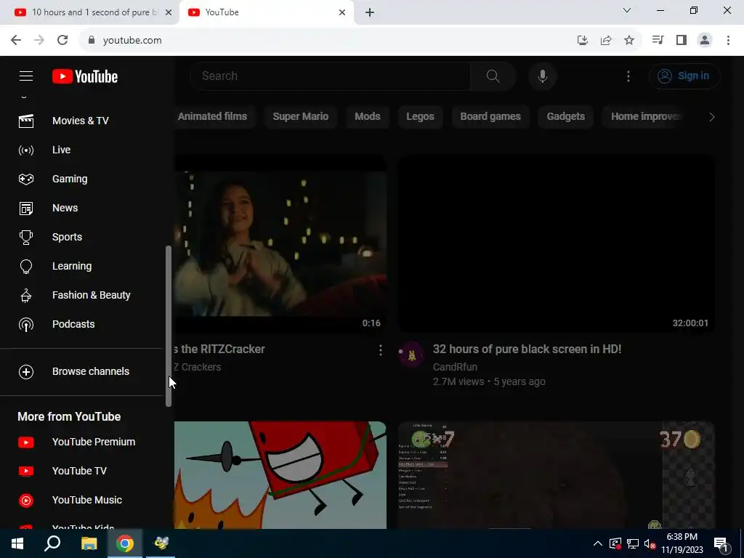744x558 pixels.
Task: Open File Explorer from taskbar
Action: (x=89, y=543)
